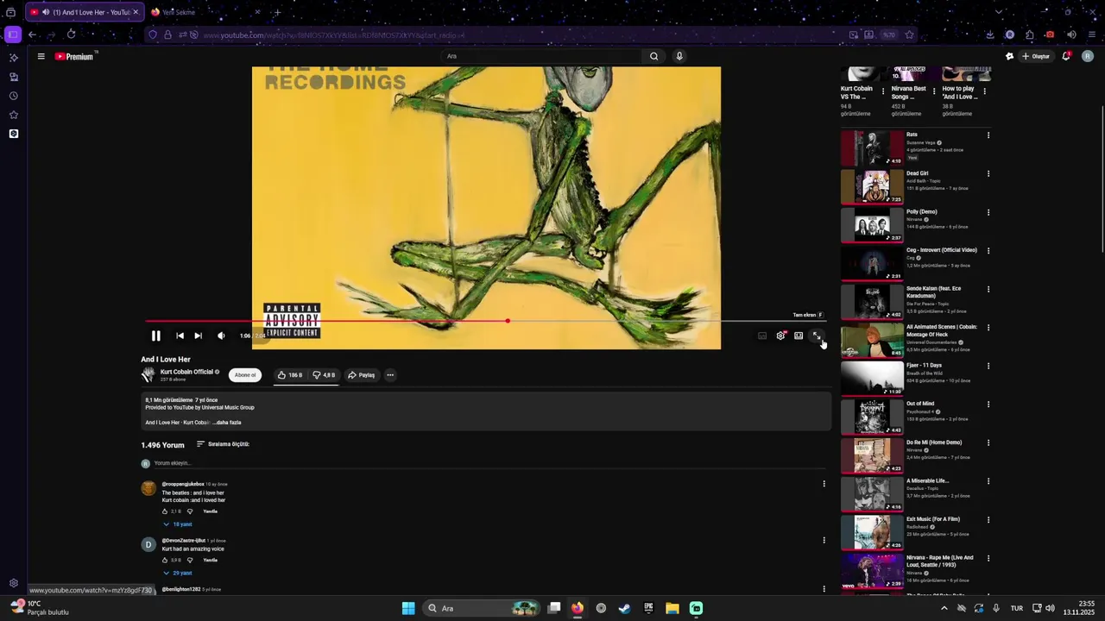Screen dimensions: 1105x621
Task: Toggle subtitles in the video player
Action: click(762, 336)
